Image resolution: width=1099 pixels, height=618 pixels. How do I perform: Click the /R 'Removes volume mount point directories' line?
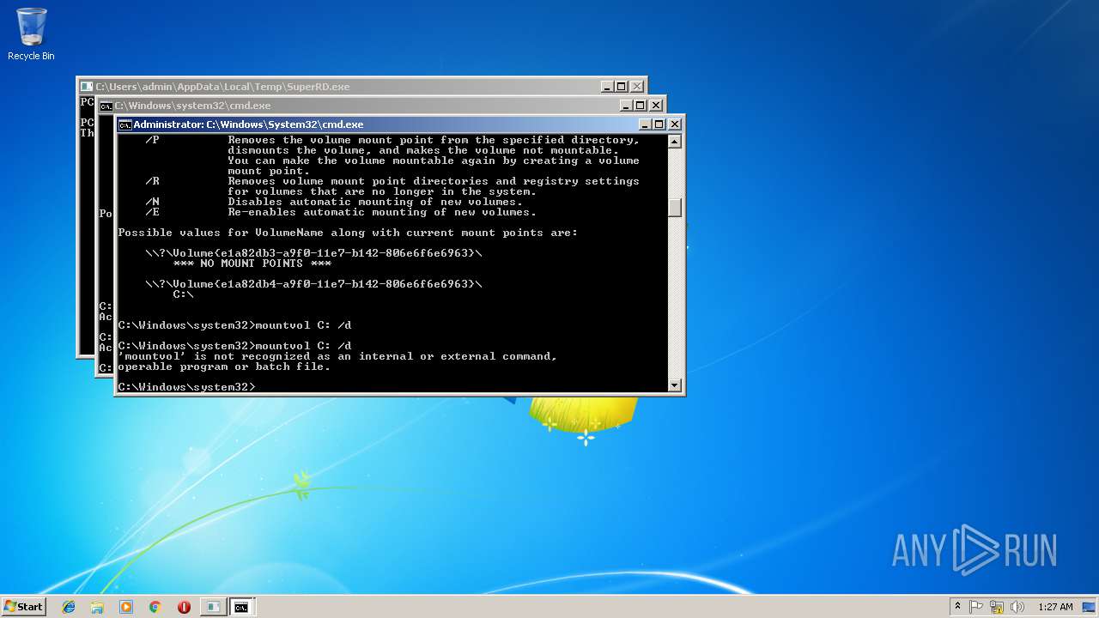(392, 181)
